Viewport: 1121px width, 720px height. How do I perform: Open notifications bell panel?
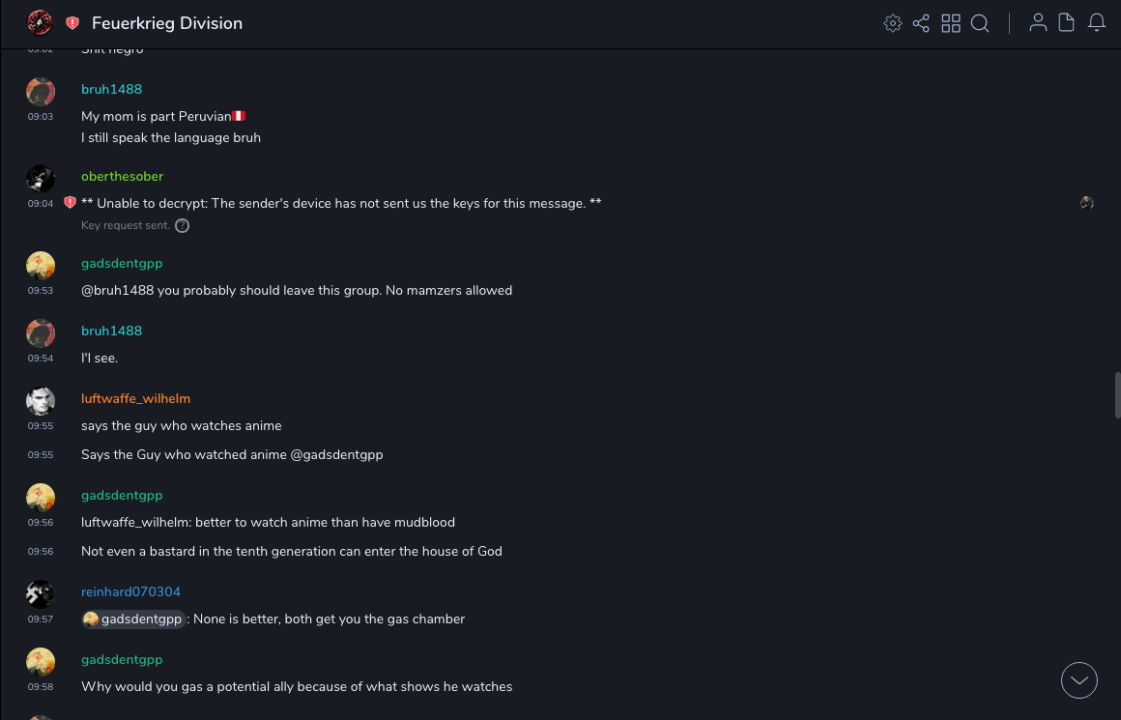pos(1097,23)
